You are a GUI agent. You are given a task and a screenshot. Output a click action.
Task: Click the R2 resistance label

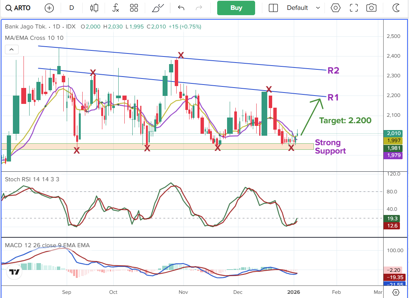coord(333,71)
